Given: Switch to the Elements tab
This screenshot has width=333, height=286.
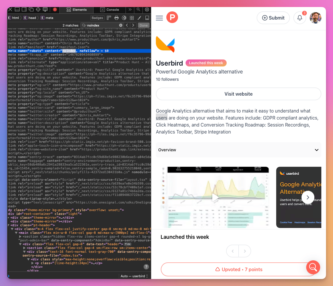Looking at the screenshot, I should (76, 10).
